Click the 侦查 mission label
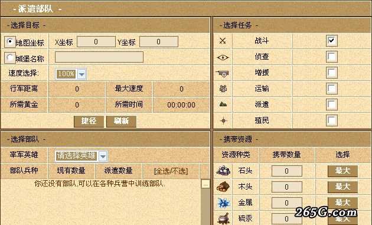The width and height of the screenshot is (372, 225). 262,57
